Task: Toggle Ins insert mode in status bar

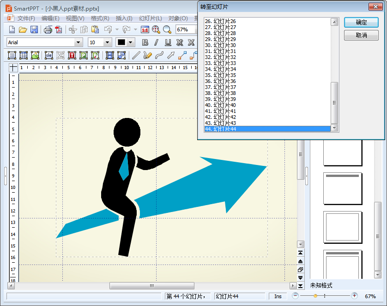Action: [278, 296]
